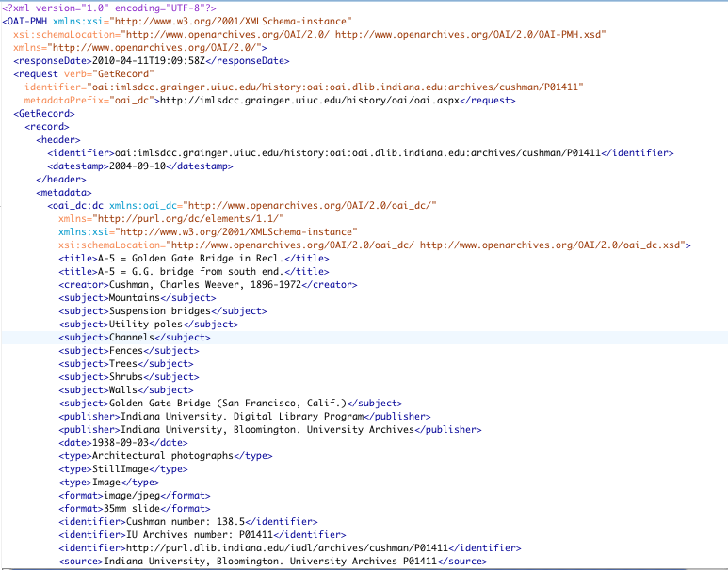The image size is (728, 570).
Task: Click the subject Fences
Action: point(129,351)
